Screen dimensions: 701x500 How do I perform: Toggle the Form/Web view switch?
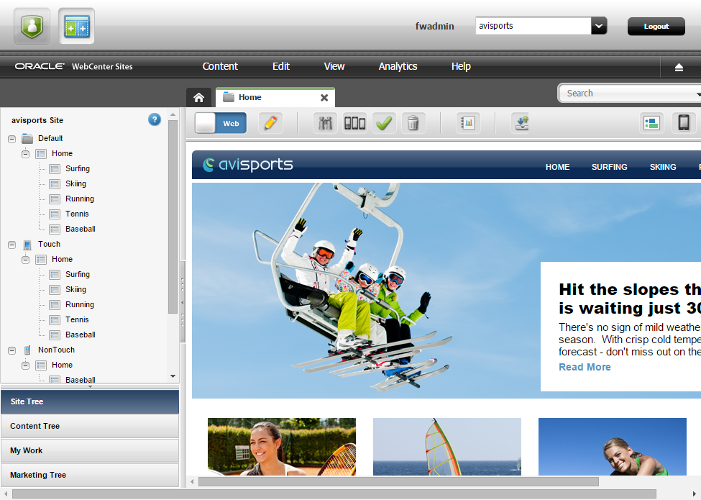point(221,123)
